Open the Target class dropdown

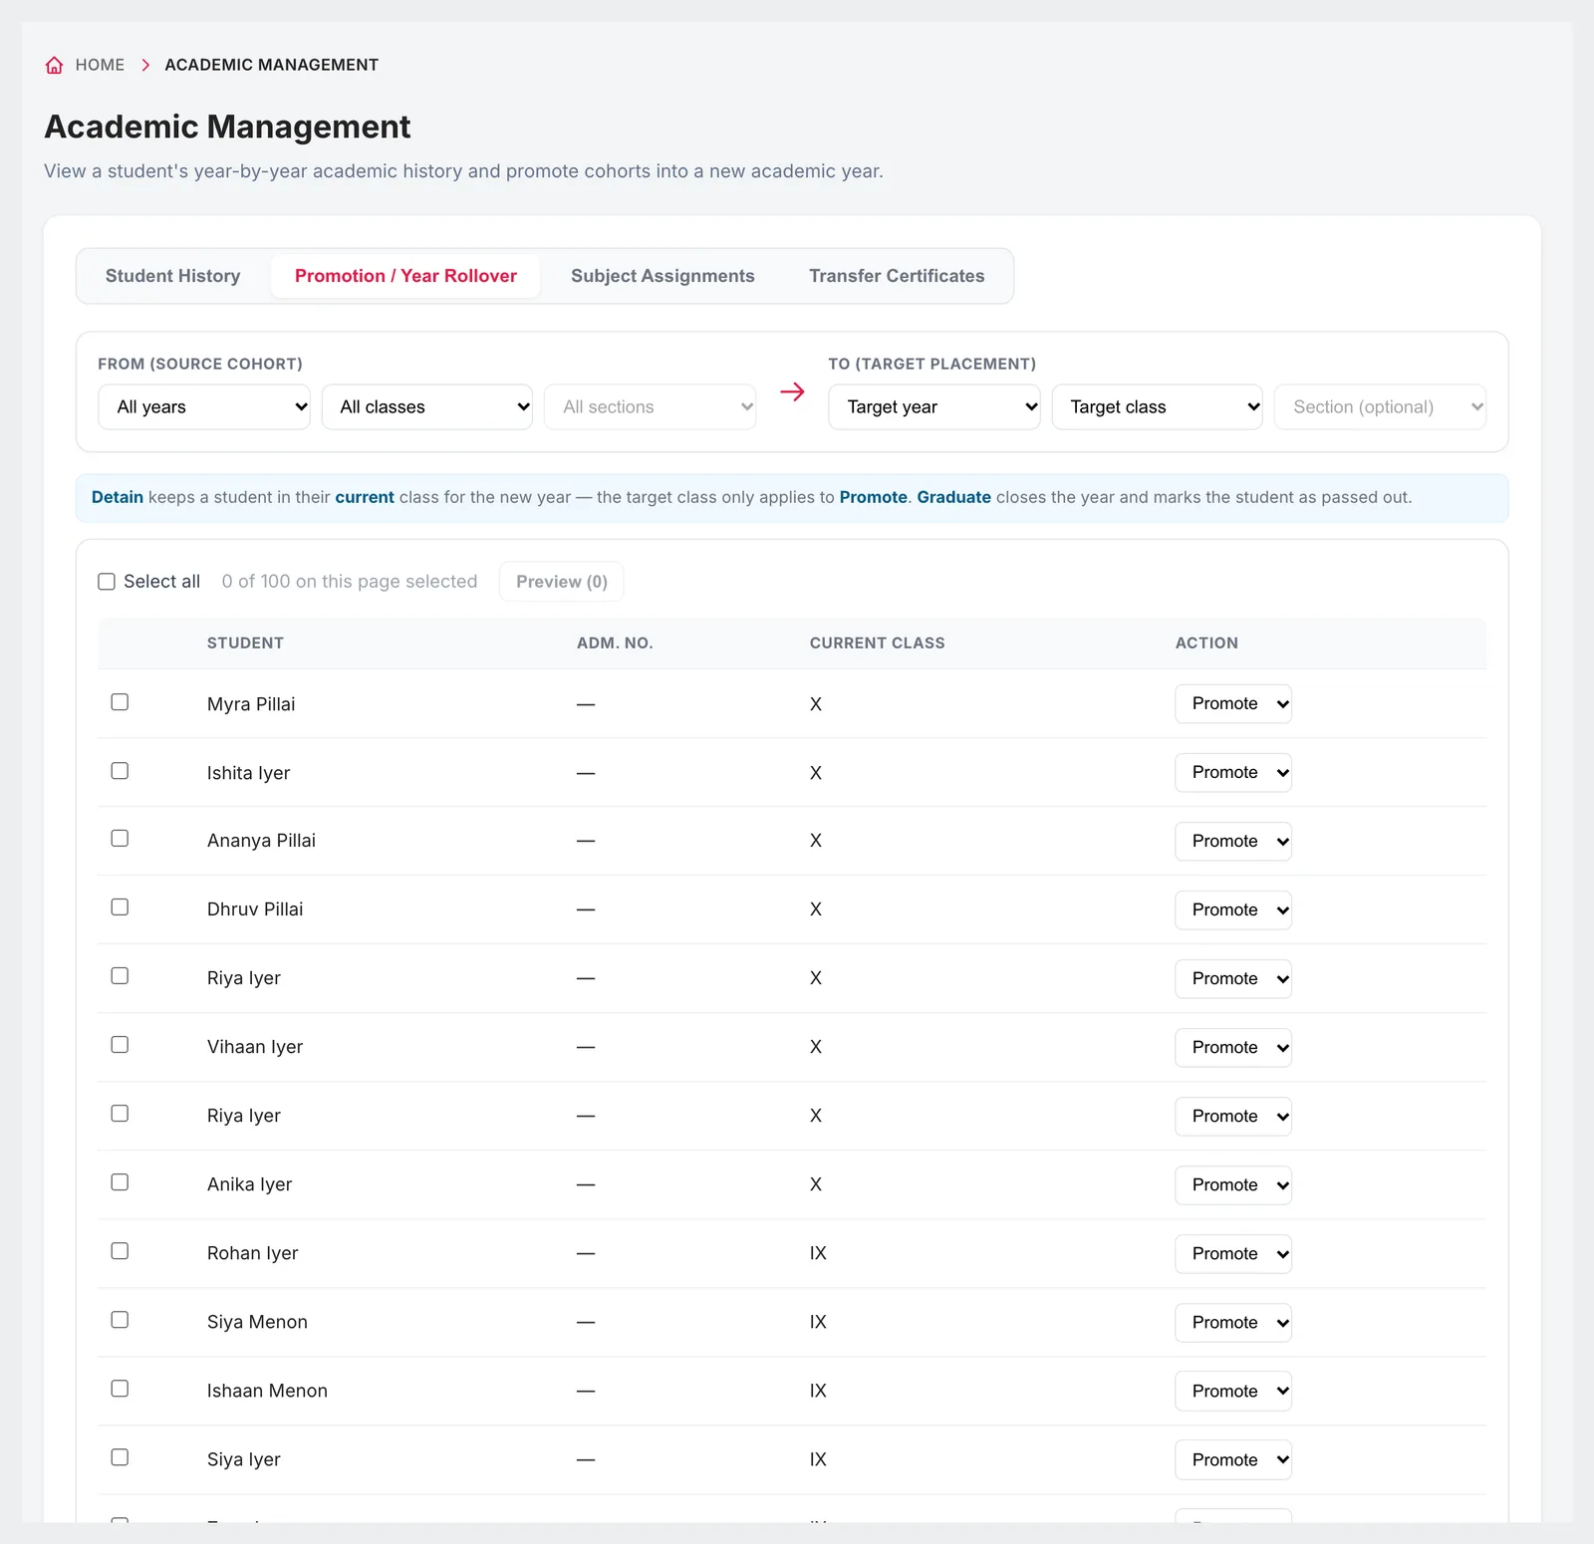pyautogui.click(x=1158, y=406)
